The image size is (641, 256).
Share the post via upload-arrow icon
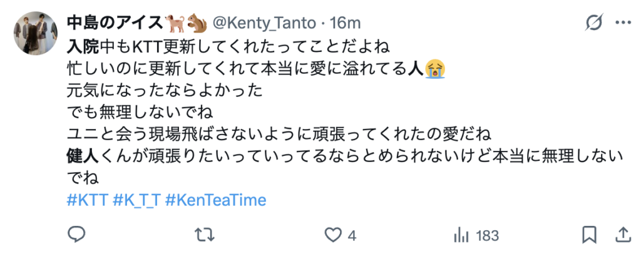(623, 235)
